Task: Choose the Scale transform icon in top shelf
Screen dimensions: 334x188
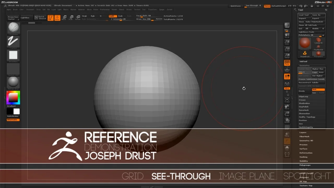Action: [71, 18]
